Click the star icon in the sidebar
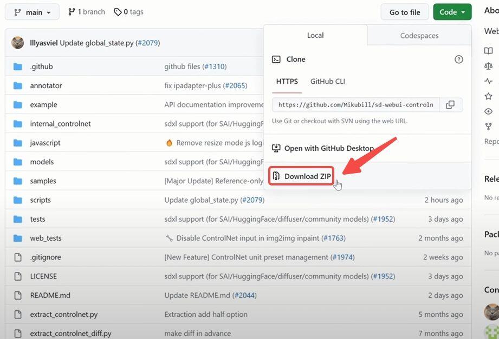 click(x=488, y=96)
